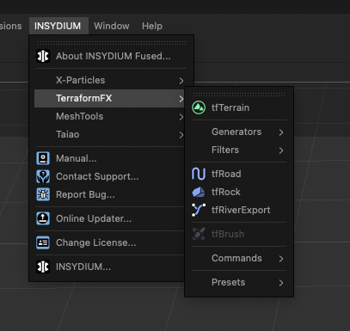Click the disabled tfBrush entry
The height and width of the screenshot is (331, 350).
click(239, 234)
